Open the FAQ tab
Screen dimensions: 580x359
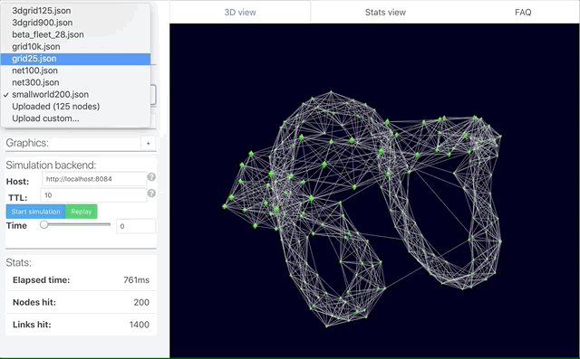523,12
